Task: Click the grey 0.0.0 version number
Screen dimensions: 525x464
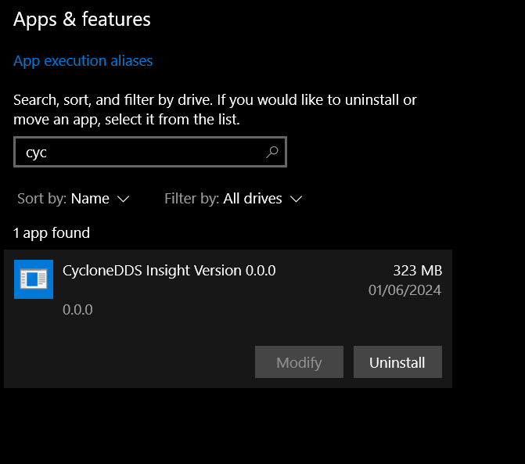Action: (x=77, y=310)
